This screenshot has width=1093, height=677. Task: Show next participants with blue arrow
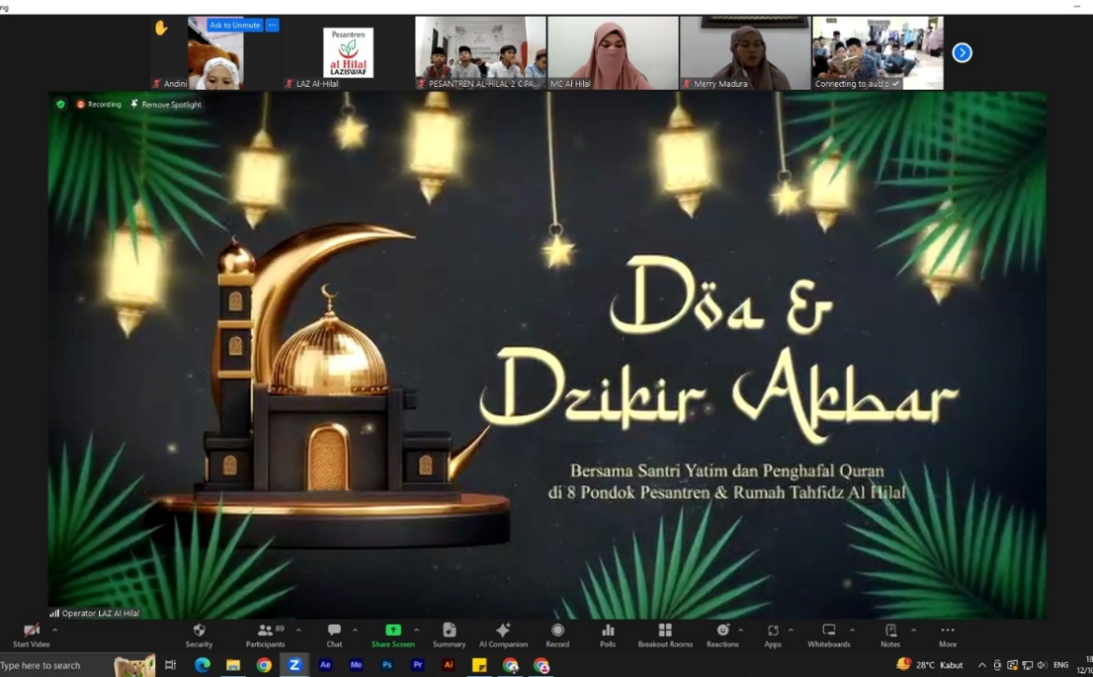[961, 53]
